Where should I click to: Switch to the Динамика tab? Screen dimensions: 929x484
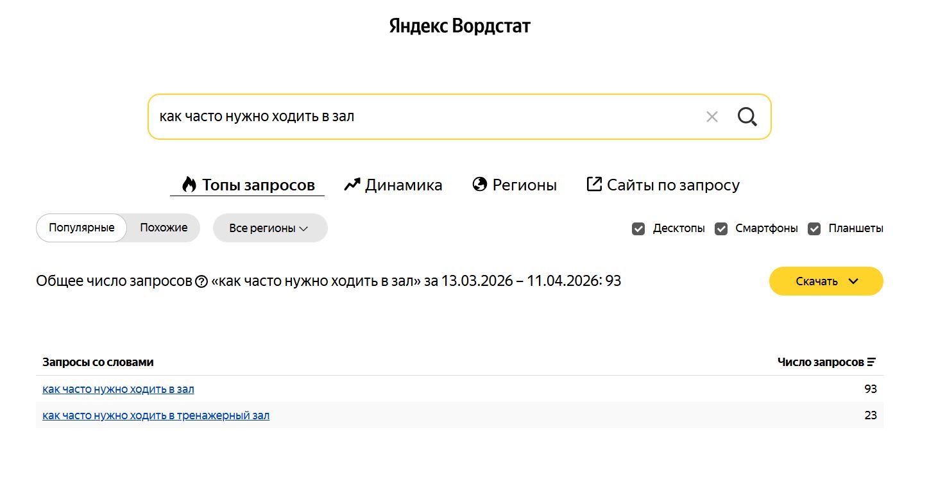click(x=393, y=185)
